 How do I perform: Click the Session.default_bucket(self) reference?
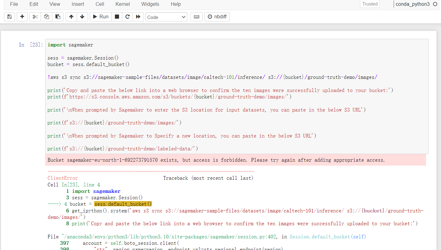coord(328,237)
